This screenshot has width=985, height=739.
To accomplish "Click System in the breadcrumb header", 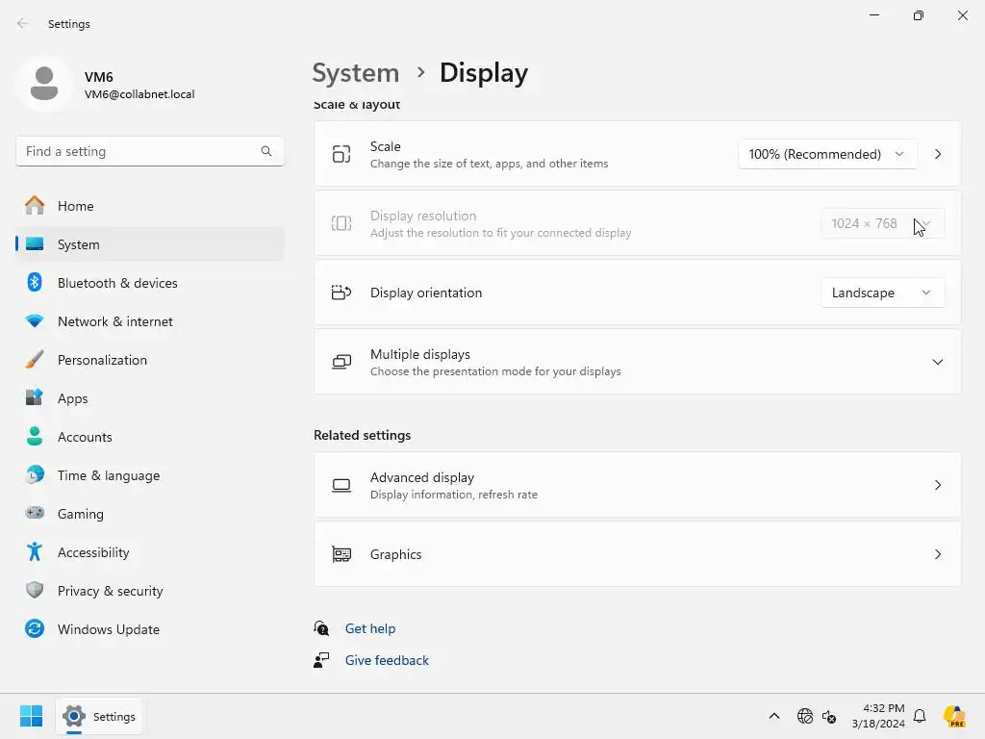I will [x=355, y=73].
